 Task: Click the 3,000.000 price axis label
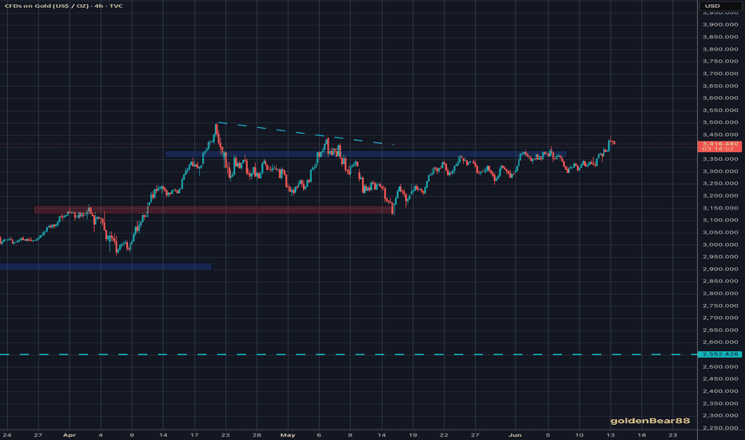719,245
